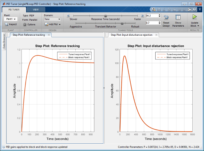Click the Response Time slider handle

click(105, 16)
